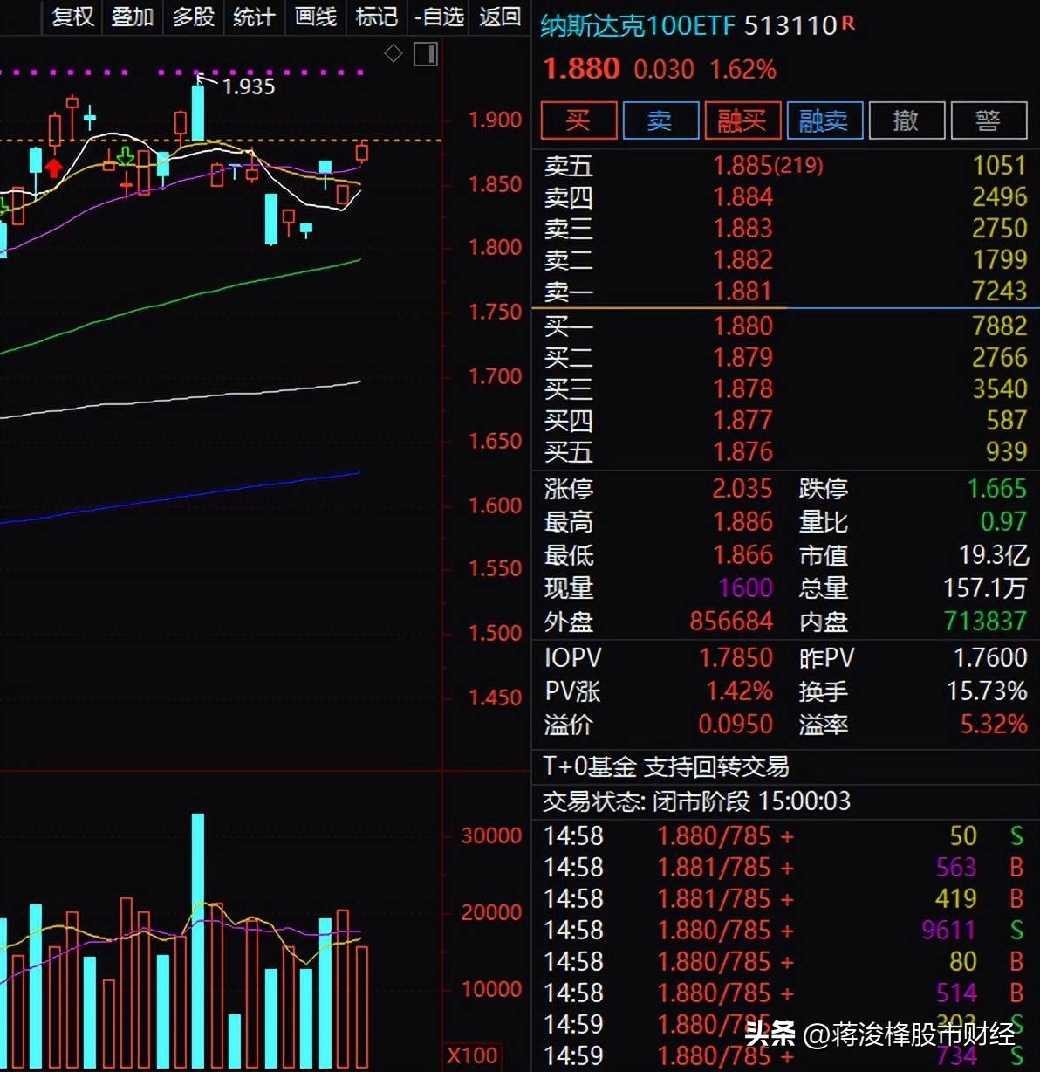Select the 画线 drawing tool
Viewport: 1040px width, 1072px height.
pyautogui.click(x=316, y=17)
